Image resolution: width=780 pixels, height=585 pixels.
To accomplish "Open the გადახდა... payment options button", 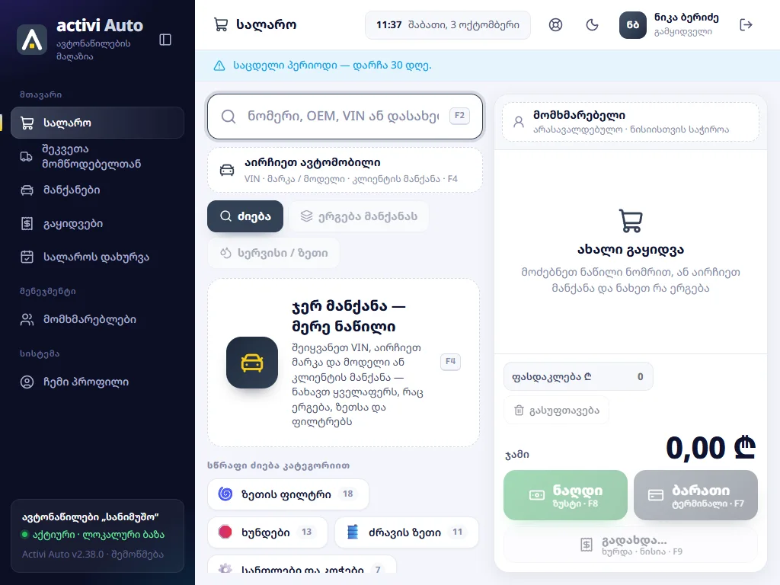I will (x=631, y=545).
